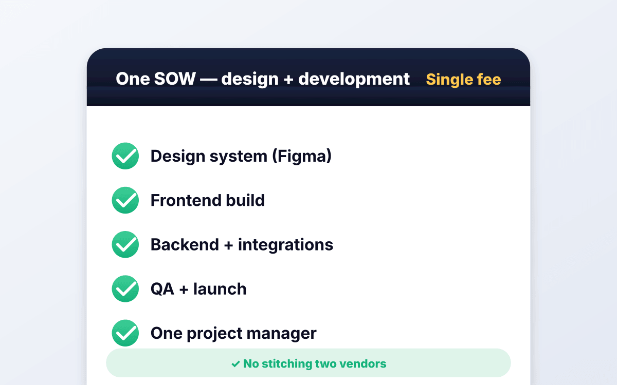Click the small tick inside the green pill

[235, 364]
